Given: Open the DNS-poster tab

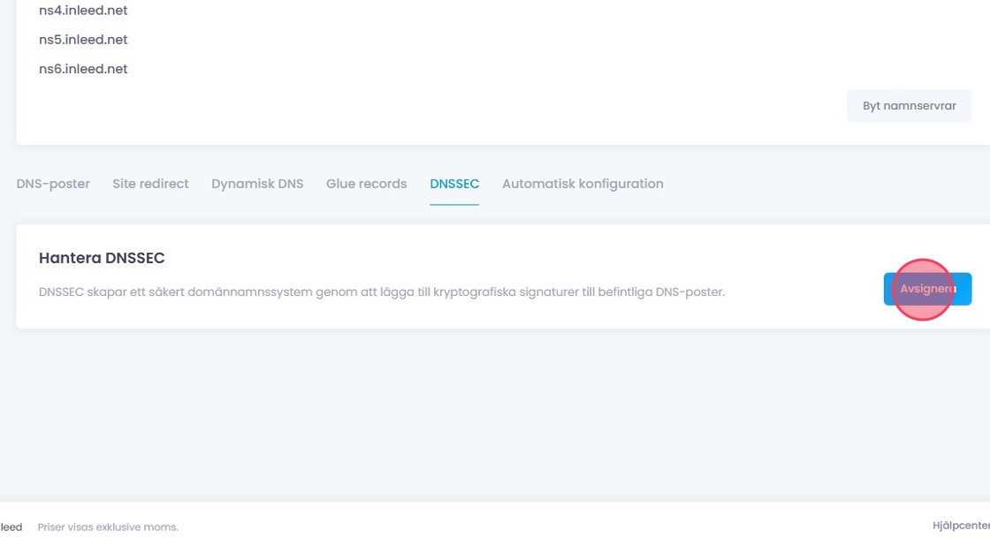Looking at the screenshot, I should (x=53, y=184).
